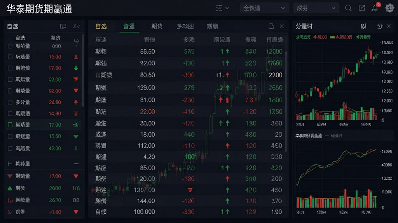
Task: Toggle the checkbox in the highlighted green 17.00 row
Action: (10, 125)
